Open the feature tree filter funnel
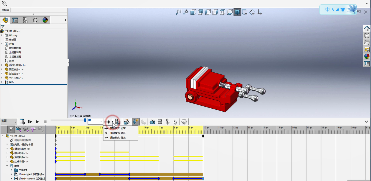Image resolution: width=371 pixels, height=181 pixels. [x=3, y=26]
